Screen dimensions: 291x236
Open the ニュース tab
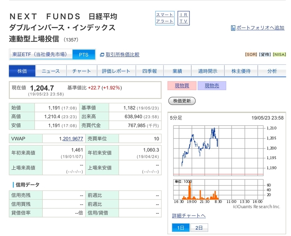pyautogui.click(x=51, y=71)
